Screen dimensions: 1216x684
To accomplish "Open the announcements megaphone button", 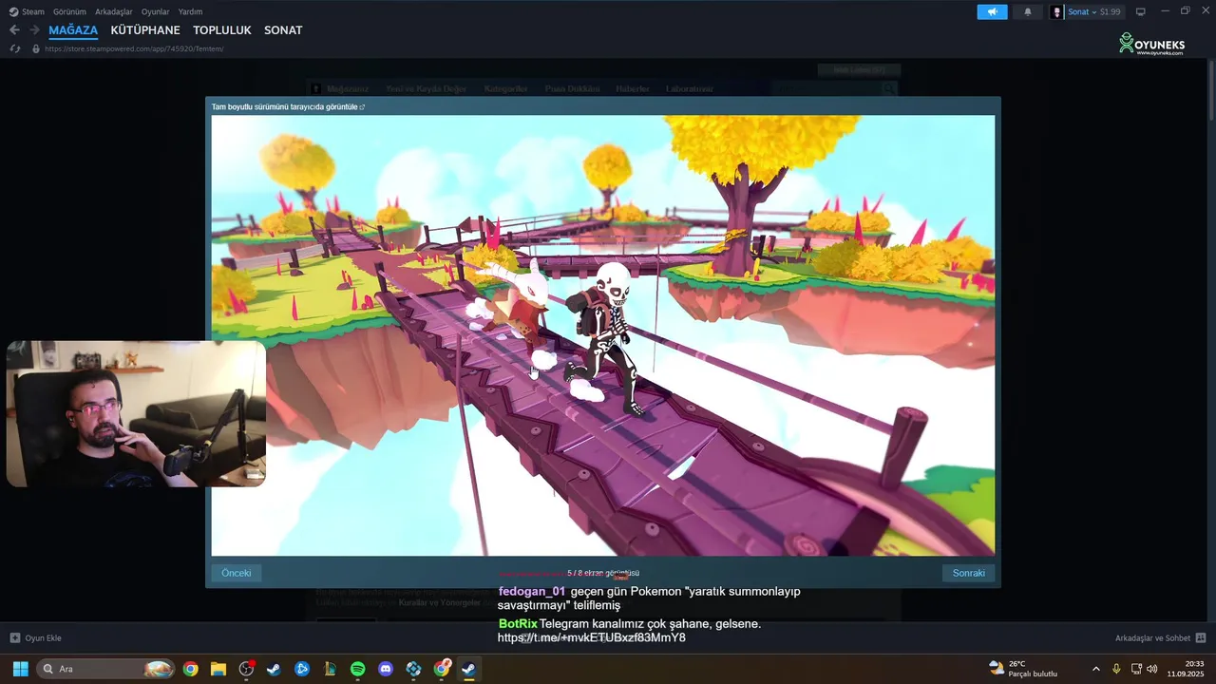I will pyautogui.click(x=992, y=11).
